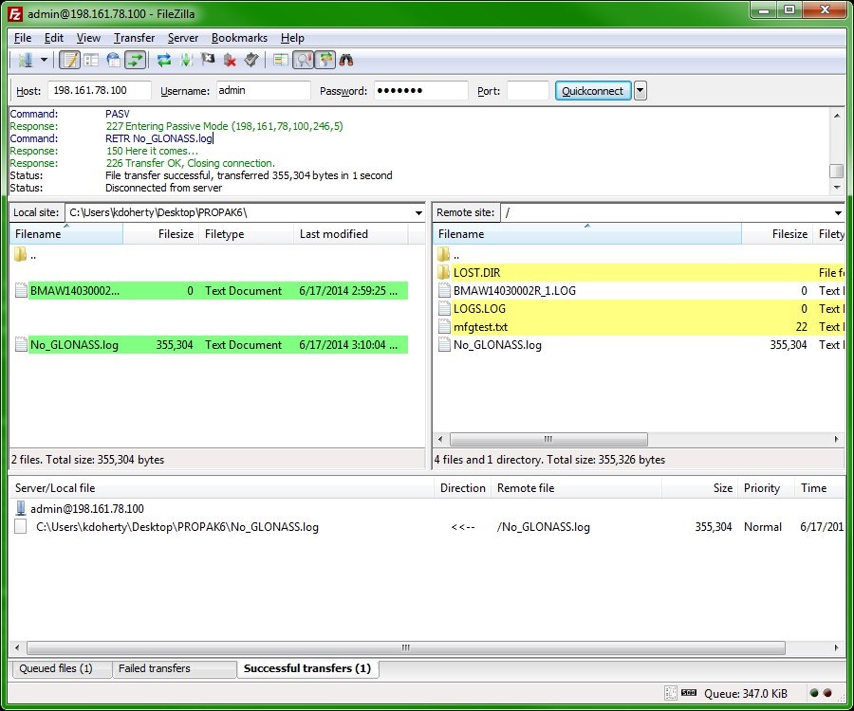Screen dimensions: 854x711
Task: Click queue Direction column header
Action: tap(462, 488)
